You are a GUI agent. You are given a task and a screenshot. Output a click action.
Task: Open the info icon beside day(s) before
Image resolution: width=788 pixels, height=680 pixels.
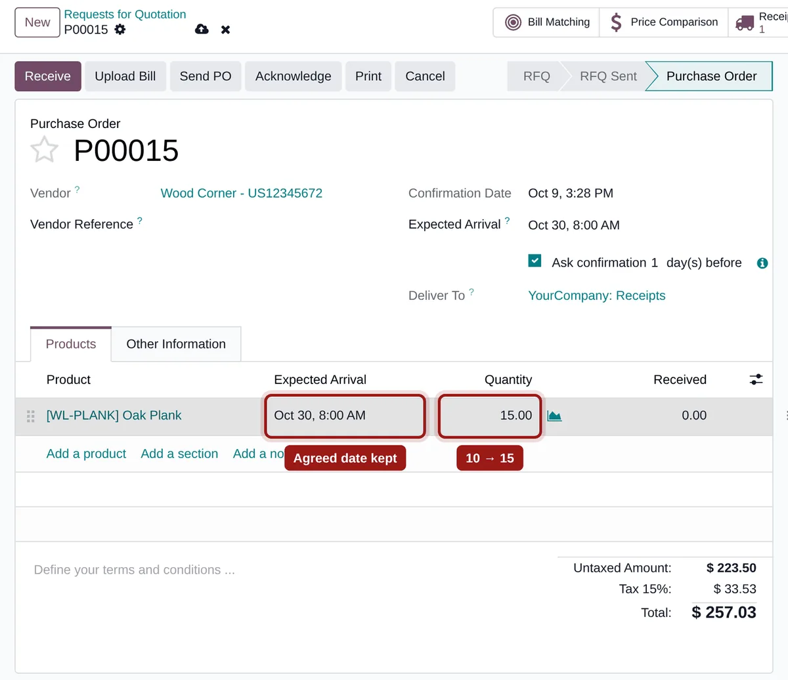click(762, 263)
